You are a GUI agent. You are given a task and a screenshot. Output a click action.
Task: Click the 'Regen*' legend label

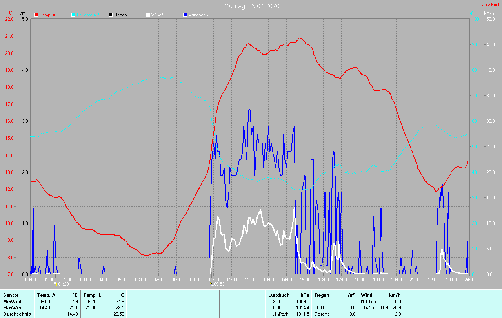tap(122, 15)
